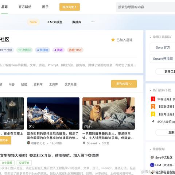Open the 一只猫叫醒熟睡的主人 video title
This screenshot has width=175, height=175.
(x=108, y=136)
